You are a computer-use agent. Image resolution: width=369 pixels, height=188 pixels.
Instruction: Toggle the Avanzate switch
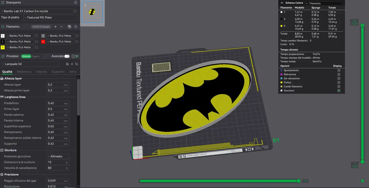pyautogui.click(x=67, y=56)
